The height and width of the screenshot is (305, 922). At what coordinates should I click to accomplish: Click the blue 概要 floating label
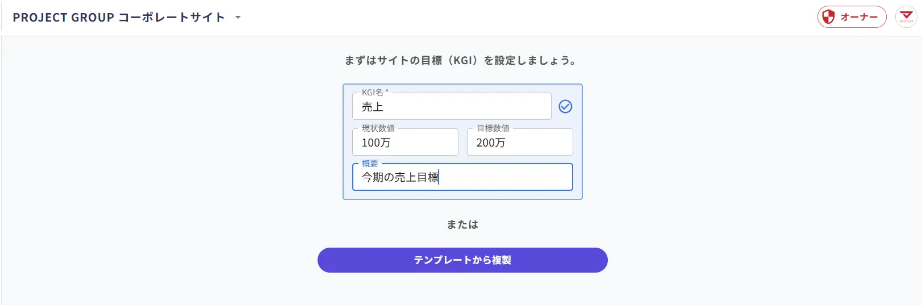coord(370,164)
